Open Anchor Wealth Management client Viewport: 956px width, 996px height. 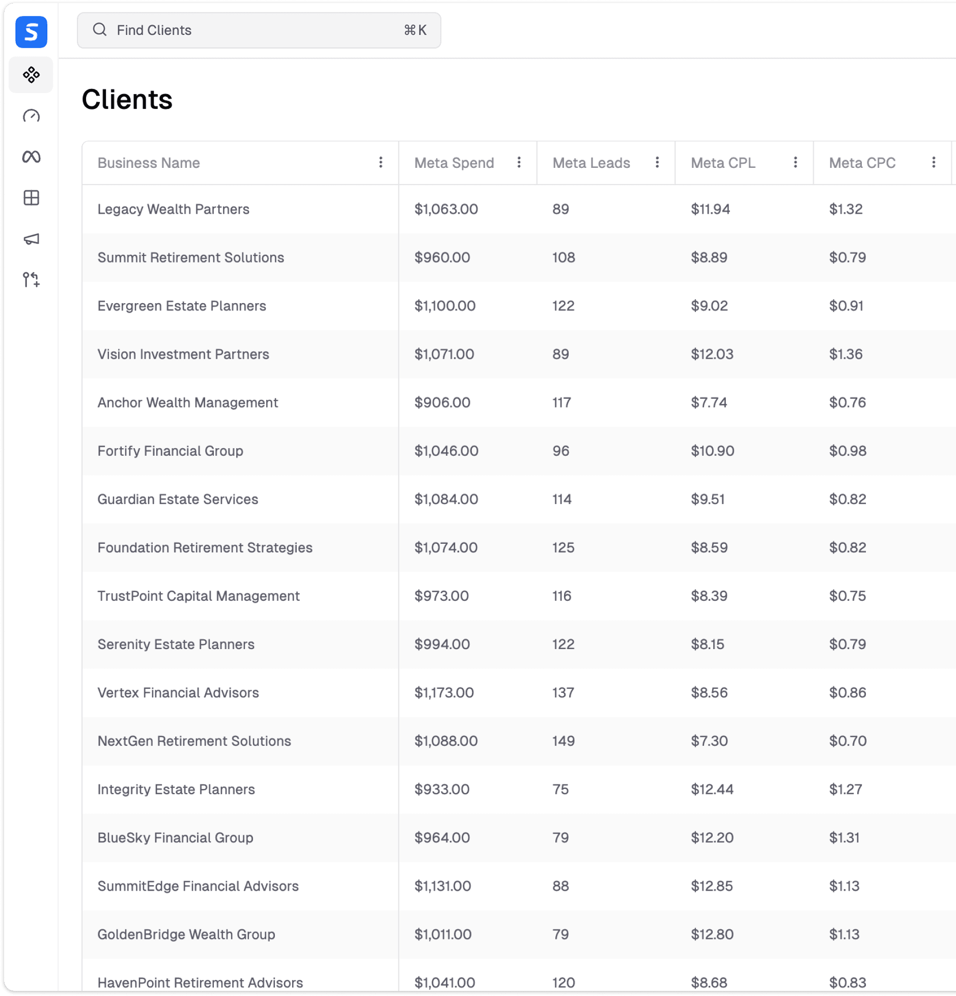[x=187, y=402]
